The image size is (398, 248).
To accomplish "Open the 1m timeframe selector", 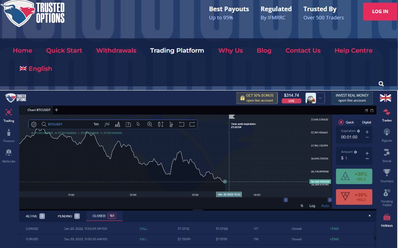I will (x=96, y=124).
